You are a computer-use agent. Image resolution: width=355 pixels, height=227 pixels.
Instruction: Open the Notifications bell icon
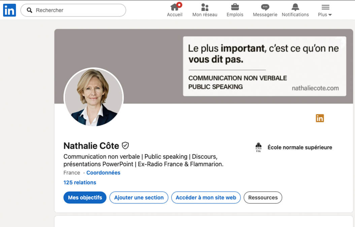coord(295,7)
